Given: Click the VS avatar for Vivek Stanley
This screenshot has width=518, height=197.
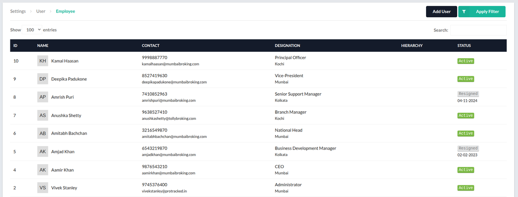Looking at the screenshot, I should 43,188.
